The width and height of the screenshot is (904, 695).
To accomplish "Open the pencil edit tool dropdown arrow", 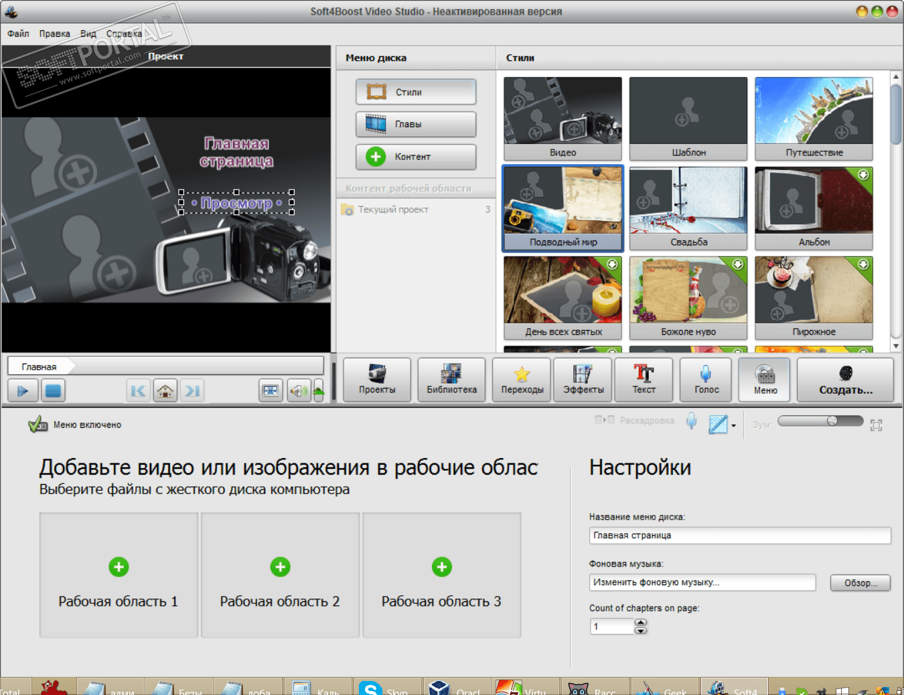I will click(734, 425).
